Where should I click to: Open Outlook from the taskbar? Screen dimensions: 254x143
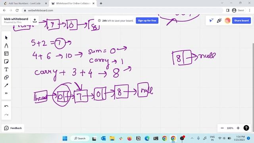(x=103, y=138)
